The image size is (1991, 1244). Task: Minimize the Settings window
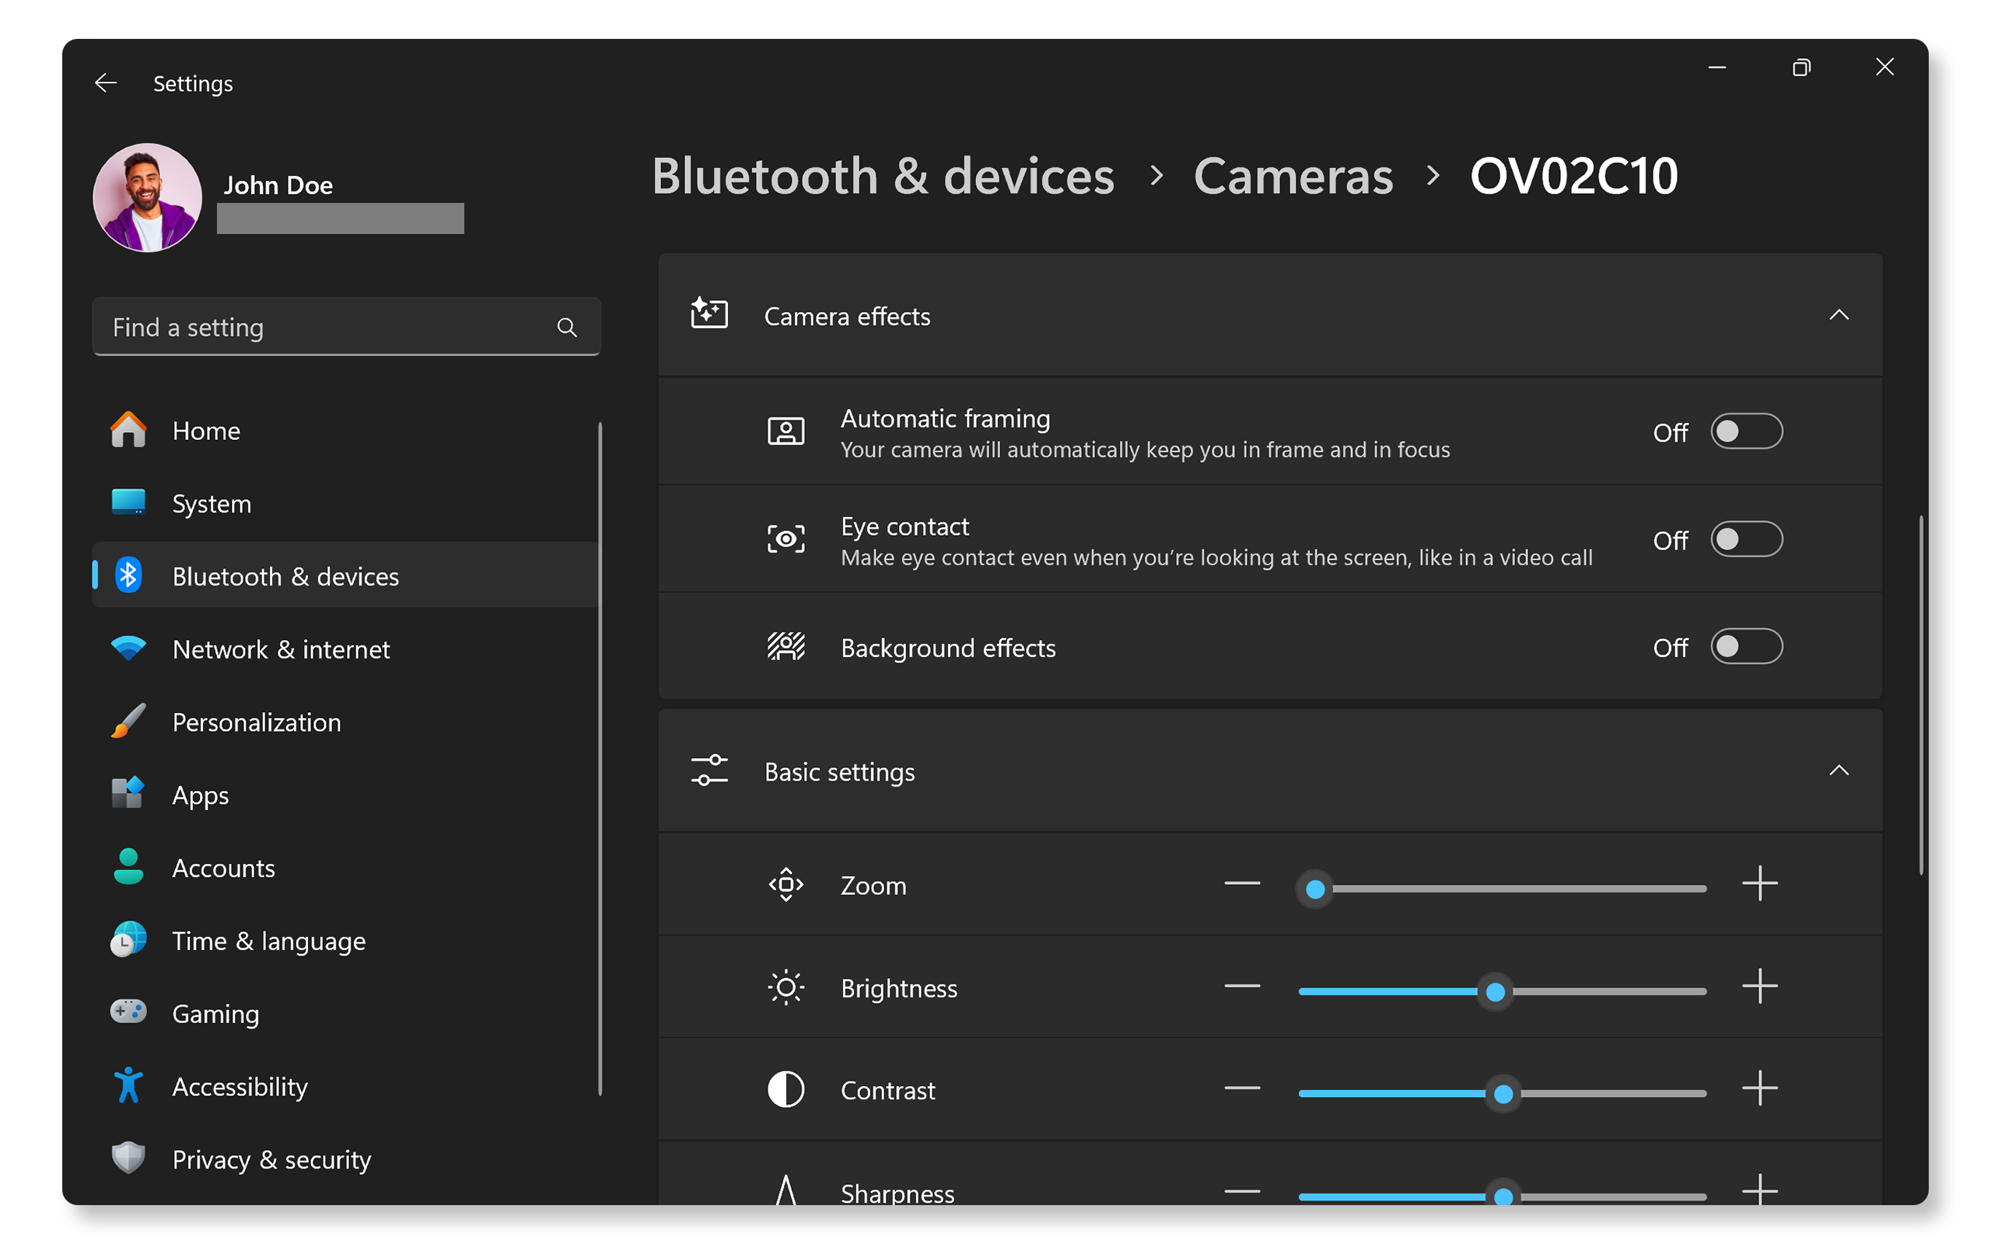coord(1716,68)
